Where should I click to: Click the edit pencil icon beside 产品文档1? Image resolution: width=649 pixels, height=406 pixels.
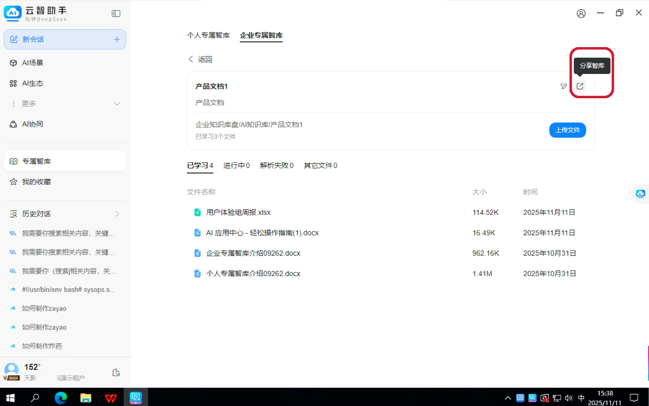[563, 86]
